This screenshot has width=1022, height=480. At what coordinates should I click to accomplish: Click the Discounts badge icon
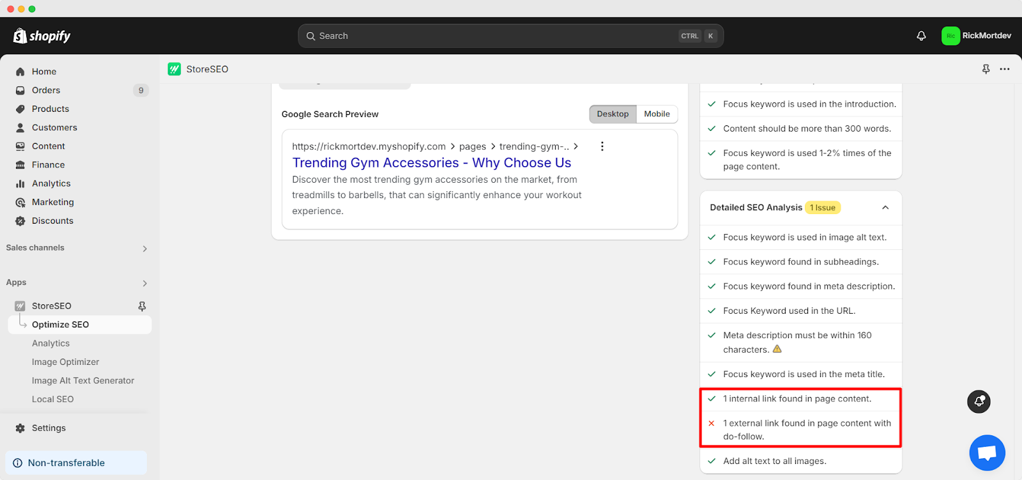click(20, 221)
